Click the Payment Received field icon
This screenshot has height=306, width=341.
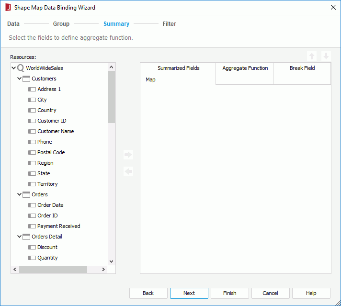coord(32,227)
